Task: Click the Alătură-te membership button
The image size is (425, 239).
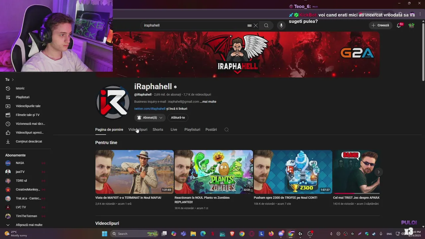Action: click(x=178, y=118)
